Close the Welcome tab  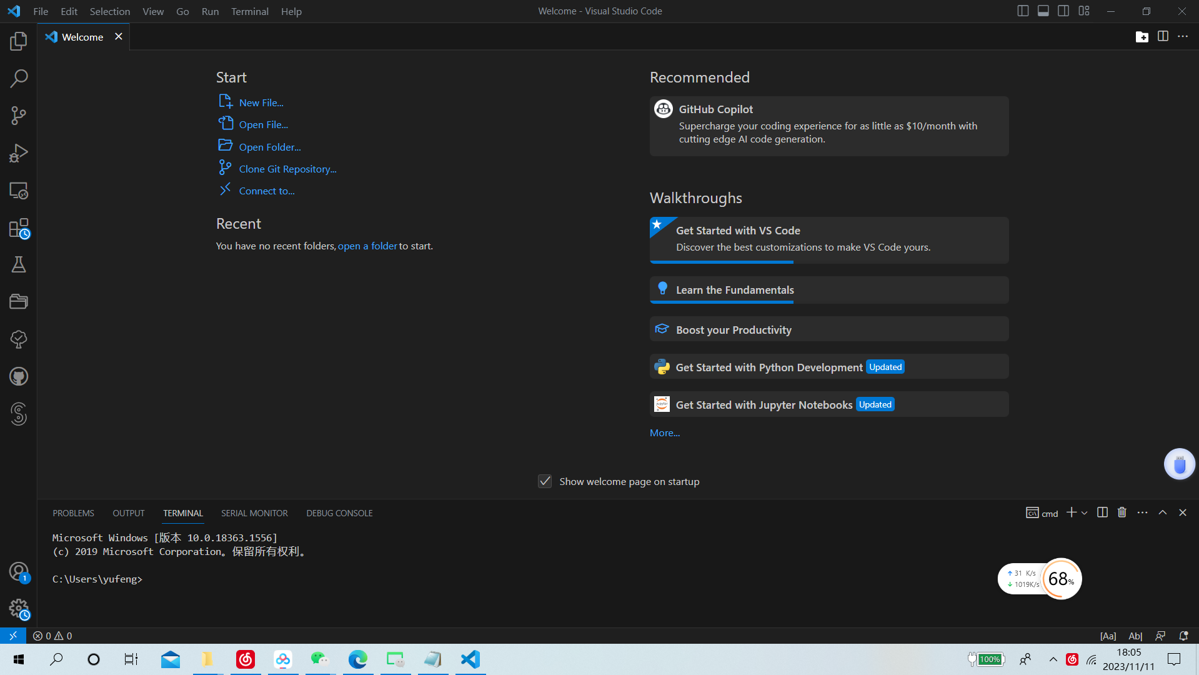(119, 36)
